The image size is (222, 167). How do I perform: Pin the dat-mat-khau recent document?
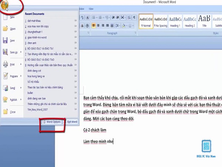75,20
